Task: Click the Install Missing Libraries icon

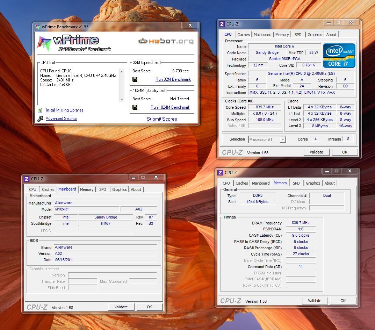Action: coord(40,110)
